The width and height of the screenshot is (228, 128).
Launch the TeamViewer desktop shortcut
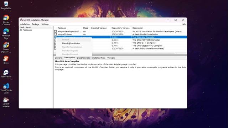coord(6,74)
